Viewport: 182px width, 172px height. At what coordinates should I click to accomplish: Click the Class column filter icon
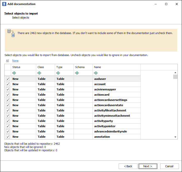tap(39, 73)
